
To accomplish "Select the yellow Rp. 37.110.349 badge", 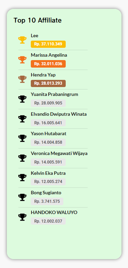I will pos(48,44).
